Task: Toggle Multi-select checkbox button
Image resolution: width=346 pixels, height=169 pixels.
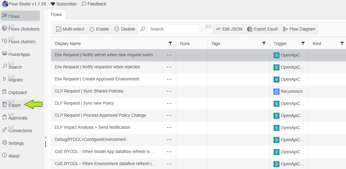Action: 70,29
